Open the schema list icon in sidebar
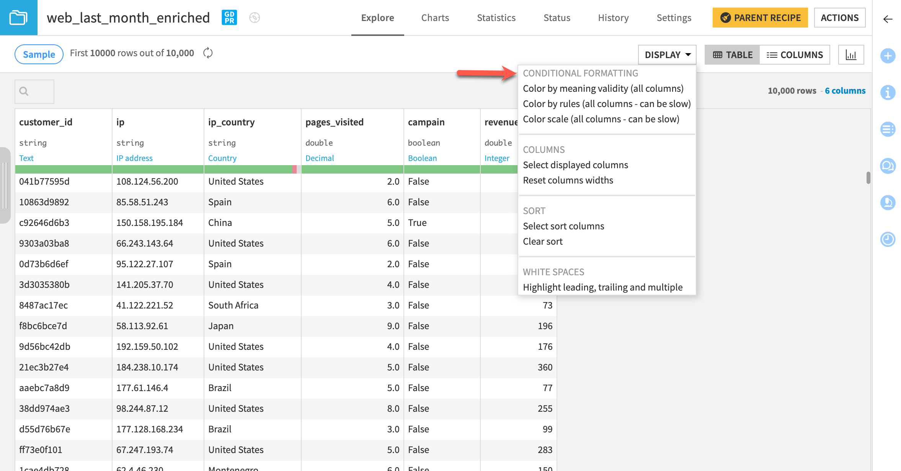The height and width of the screenshot is (471, 901). tap(888, 129)
